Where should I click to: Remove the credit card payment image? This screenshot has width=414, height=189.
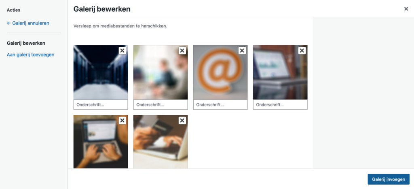click(x=182, y=120)
